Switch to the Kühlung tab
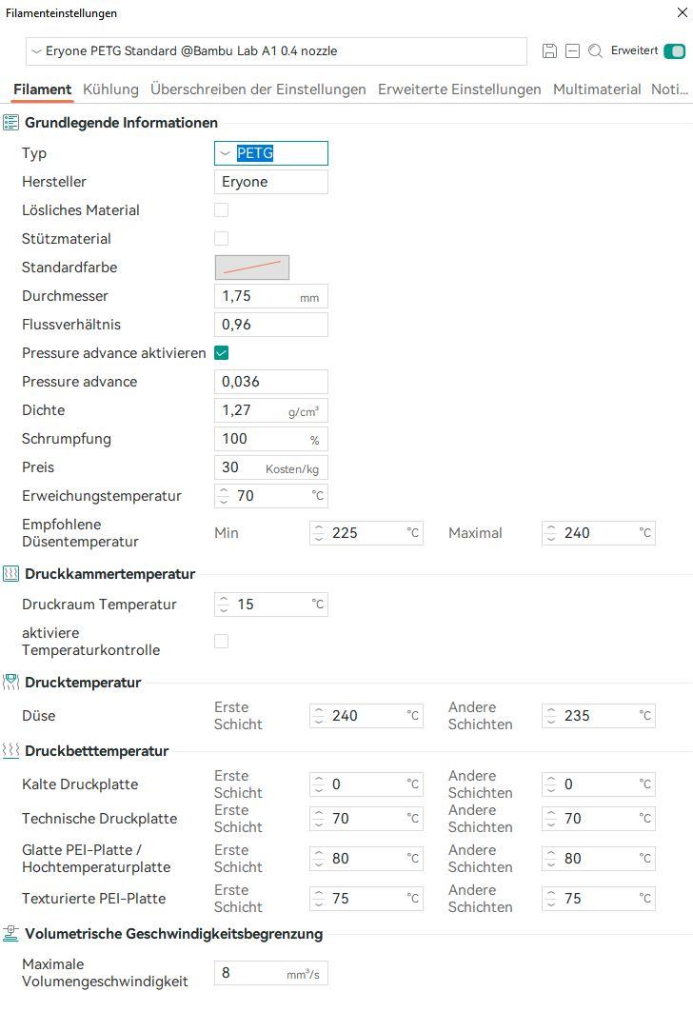This screenshot has width=693, height=1012. pos(110,89)
